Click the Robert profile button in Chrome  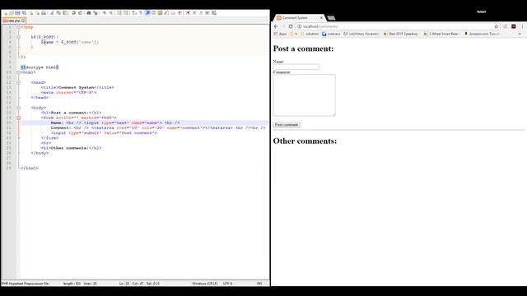click(482, 12)
